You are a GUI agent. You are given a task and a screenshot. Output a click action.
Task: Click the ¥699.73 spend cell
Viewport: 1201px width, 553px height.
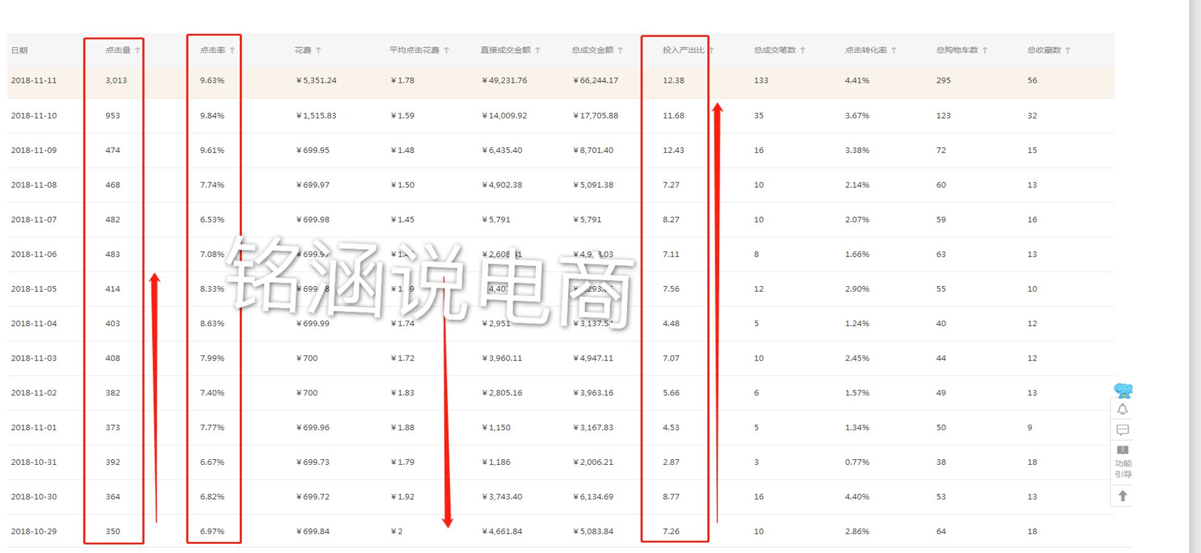pyautogui.click(x=313, y=462)
